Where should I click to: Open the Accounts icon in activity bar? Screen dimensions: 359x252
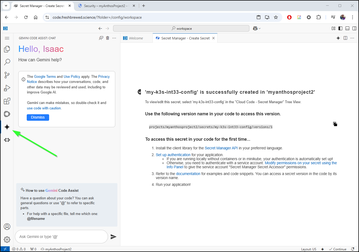[7, 227]
